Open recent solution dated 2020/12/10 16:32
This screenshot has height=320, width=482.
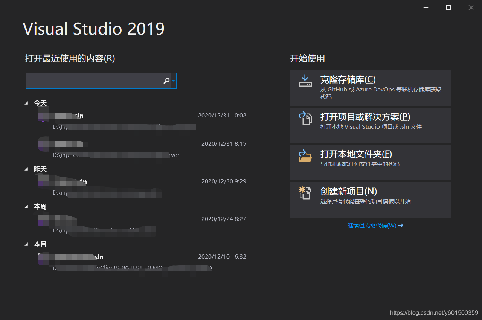pyautogui.click(x=142, y=262)
